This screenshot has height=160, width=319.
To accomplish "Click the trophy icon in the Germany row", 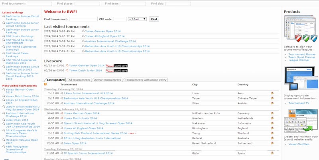I will (272, 113).
